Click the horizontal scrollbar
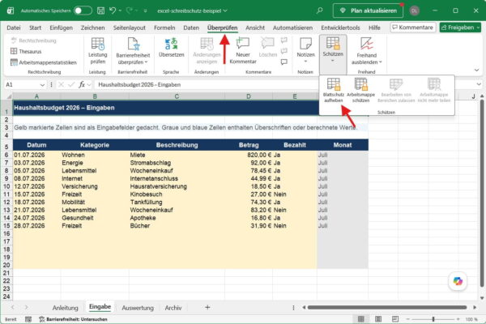This screenshot has height=324, width=486. coord(387,307)
